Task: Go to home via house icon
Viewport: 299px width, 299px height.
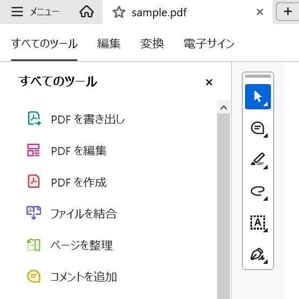Action: [x=86, y=12]
